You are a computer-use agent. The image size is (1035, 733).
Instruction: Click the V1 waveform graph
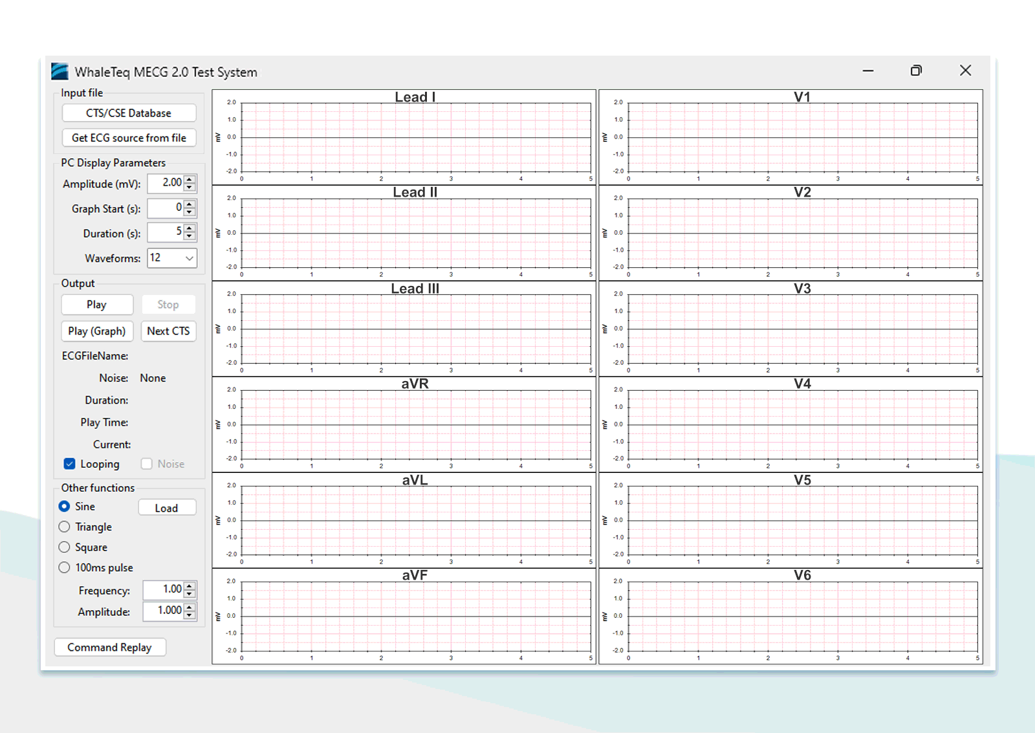tap(790, 137)
